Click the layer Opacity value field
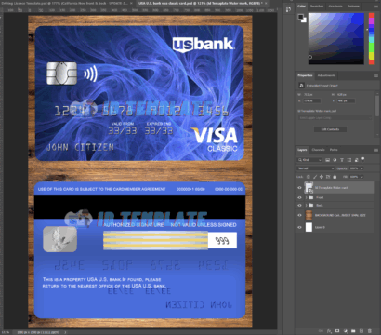The image size is (381, 335). coord(354,168)
